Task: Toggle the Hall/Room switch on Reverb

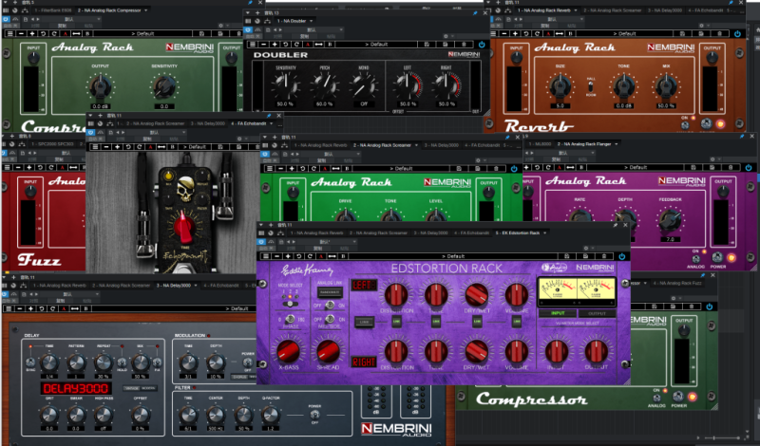Action: pos(589,86)
